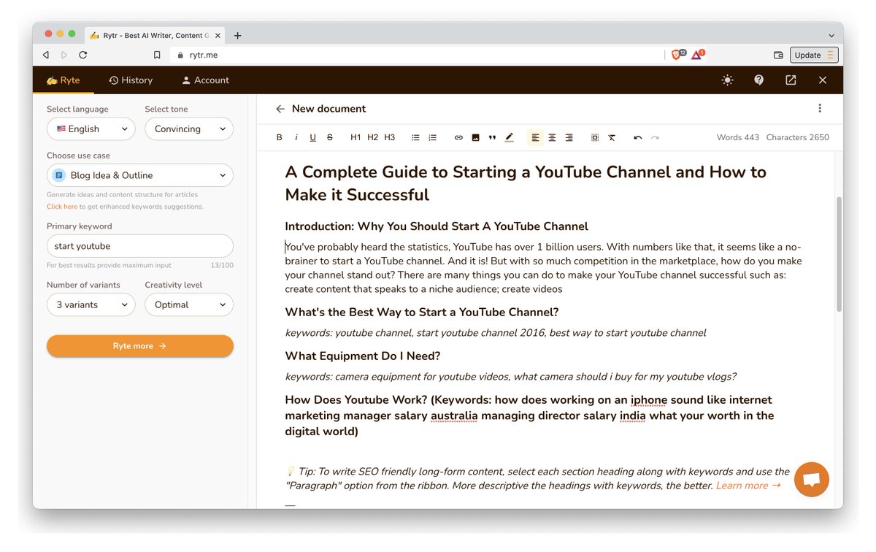Click the Ryte more button
876x552 pixels.
click(x=140, y=346)
